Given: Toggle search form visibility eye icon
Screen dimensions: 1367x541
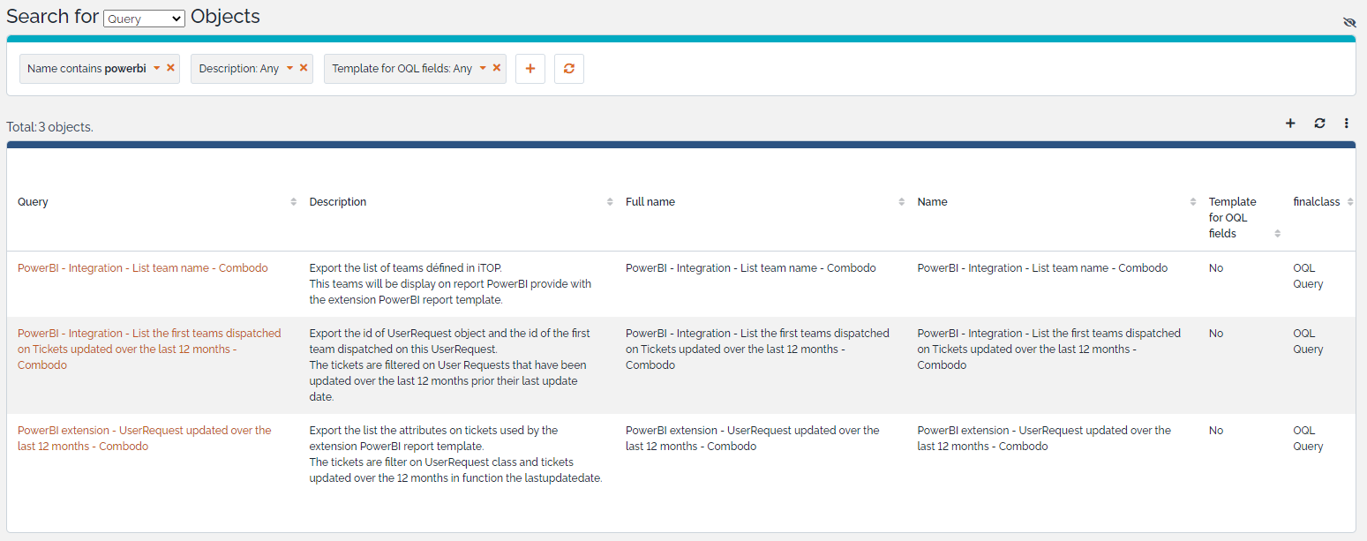Looking at the screenshot, I should (1349, 22).
